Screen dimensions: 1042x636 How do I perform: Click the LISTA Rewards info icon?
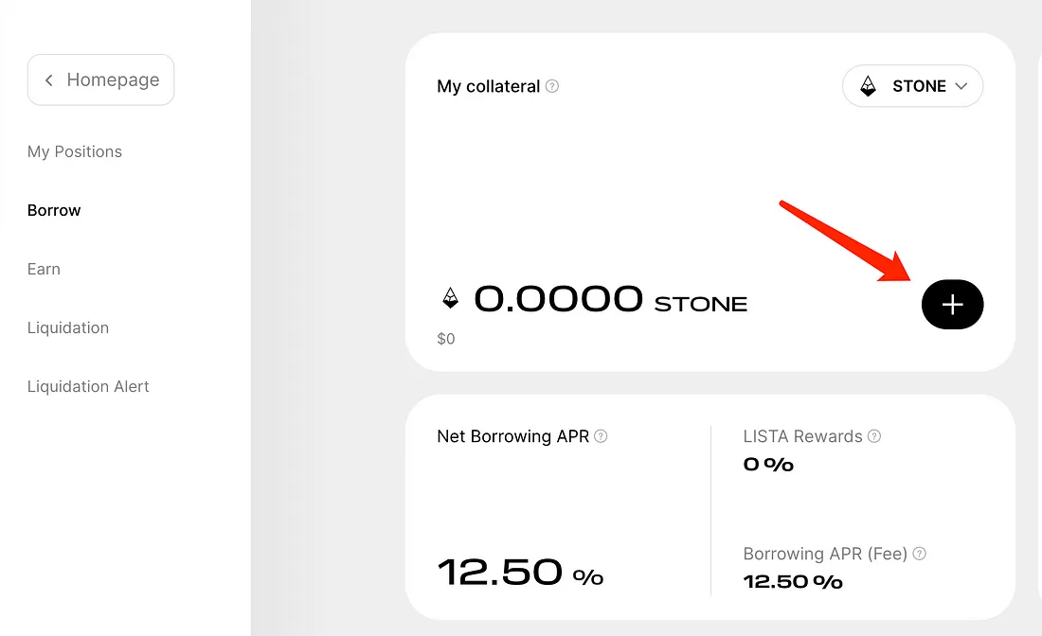[x=874, y=436]
